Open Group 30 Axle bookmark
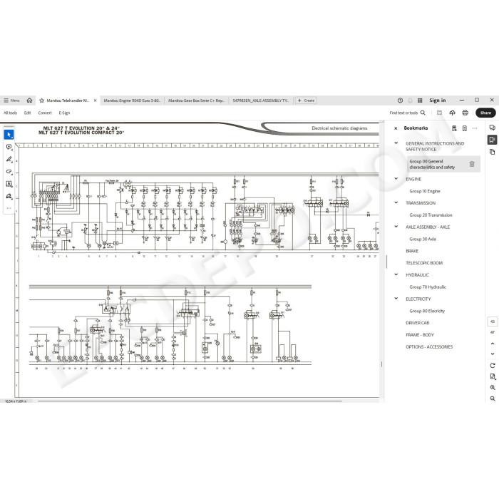 click(423, 239)
